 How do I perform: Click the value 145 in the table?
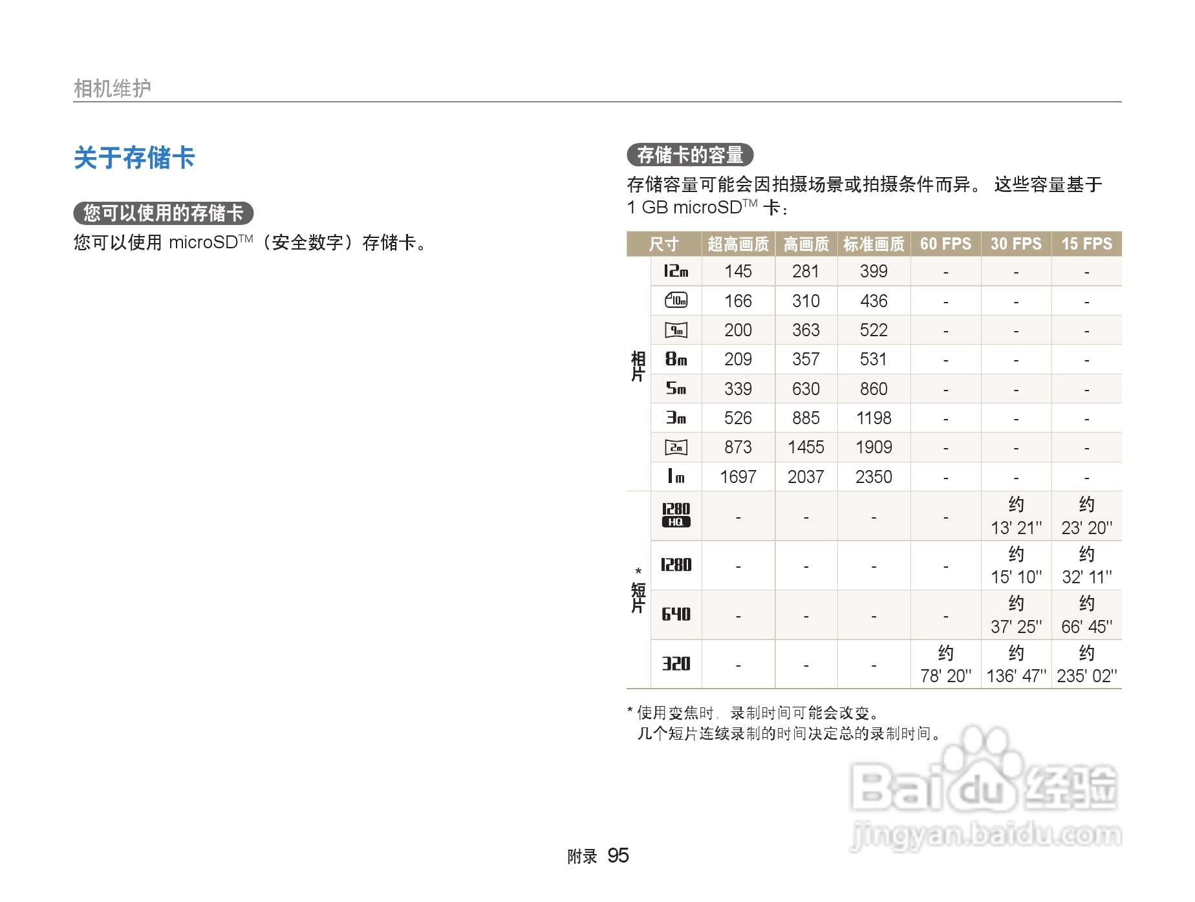click(x=738, y=272)
